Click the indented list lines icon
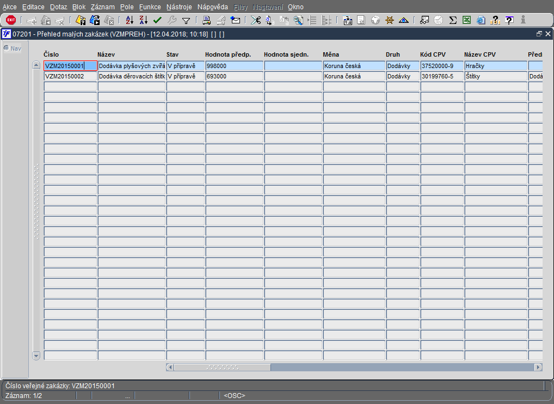 point(312,20)
